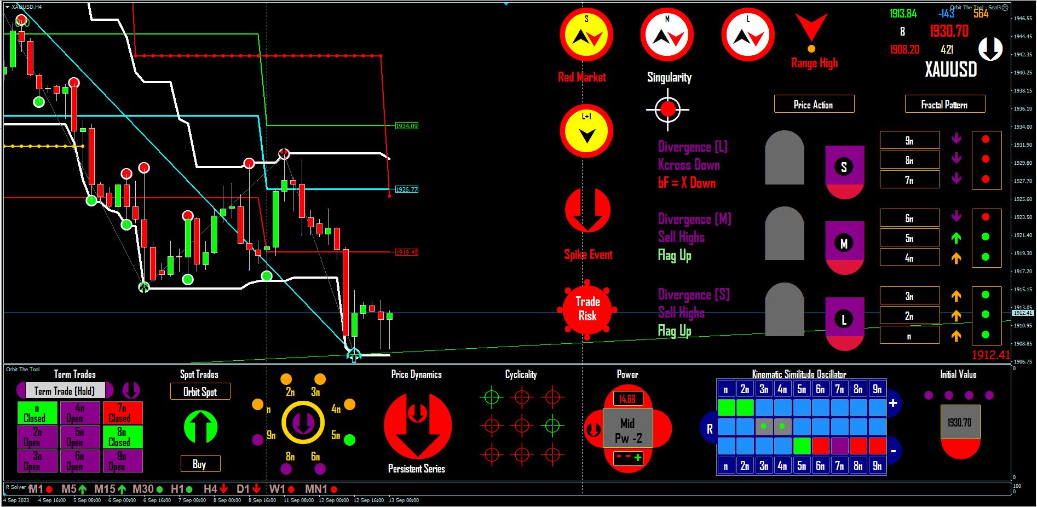
Task: Click the Fractal Pattern button
Action: [944, 104]
